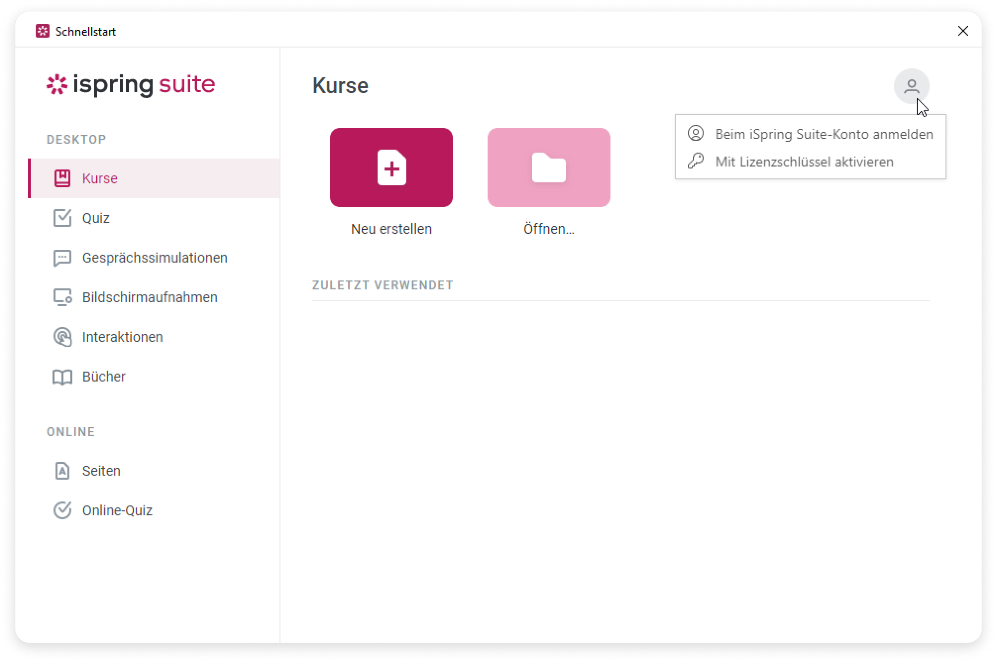Viewport: 997px width, 662px height.
Task: Click the Bildschirmaufnahmen screen recording icon
Action: [x=62, y=297]
